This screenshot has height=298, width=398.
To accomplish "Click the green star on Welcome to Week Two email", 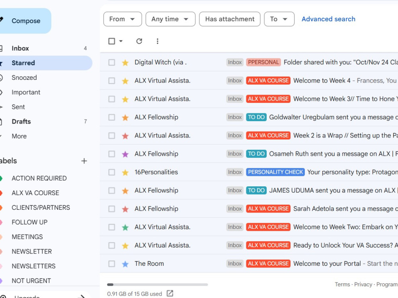I will click(125, 227).
